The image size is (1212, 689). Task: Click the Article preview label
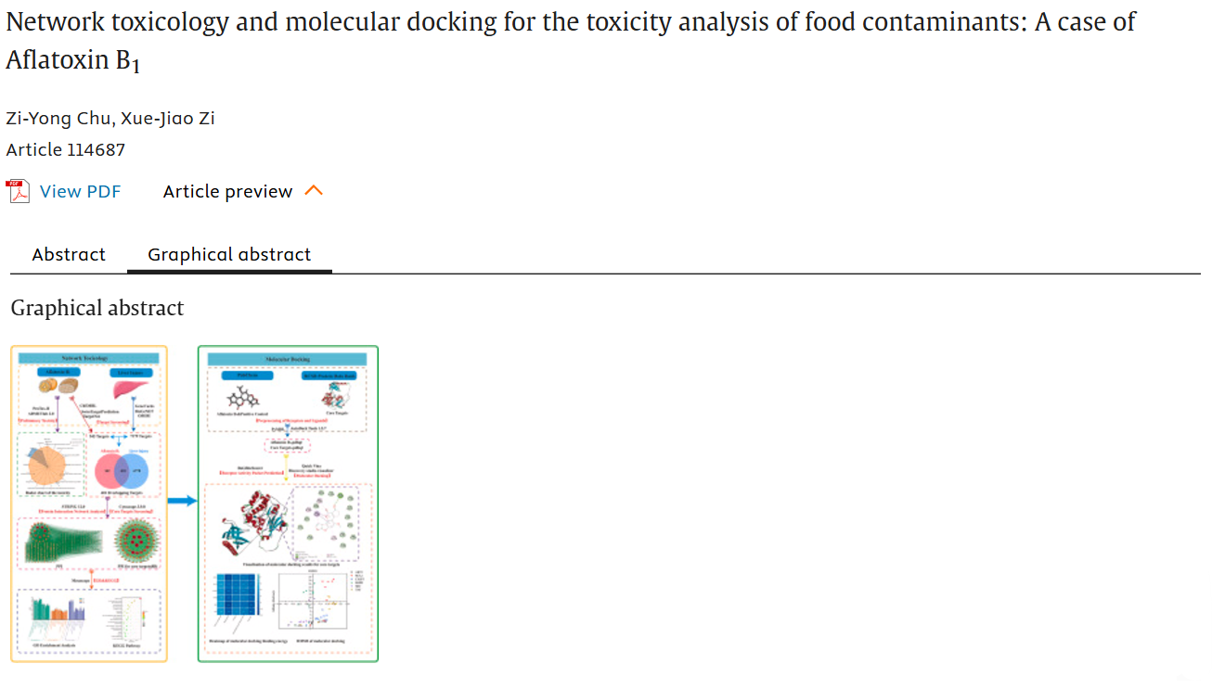pos(227,192)
